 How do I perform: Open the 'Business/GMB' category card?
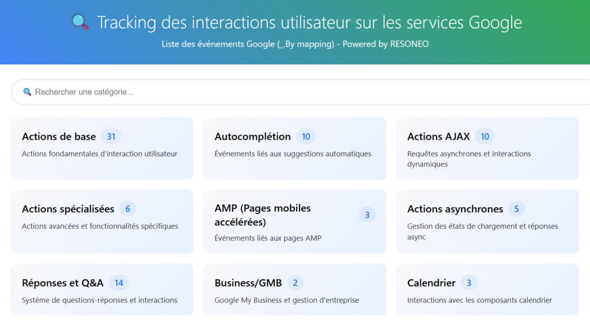(295, 289)
